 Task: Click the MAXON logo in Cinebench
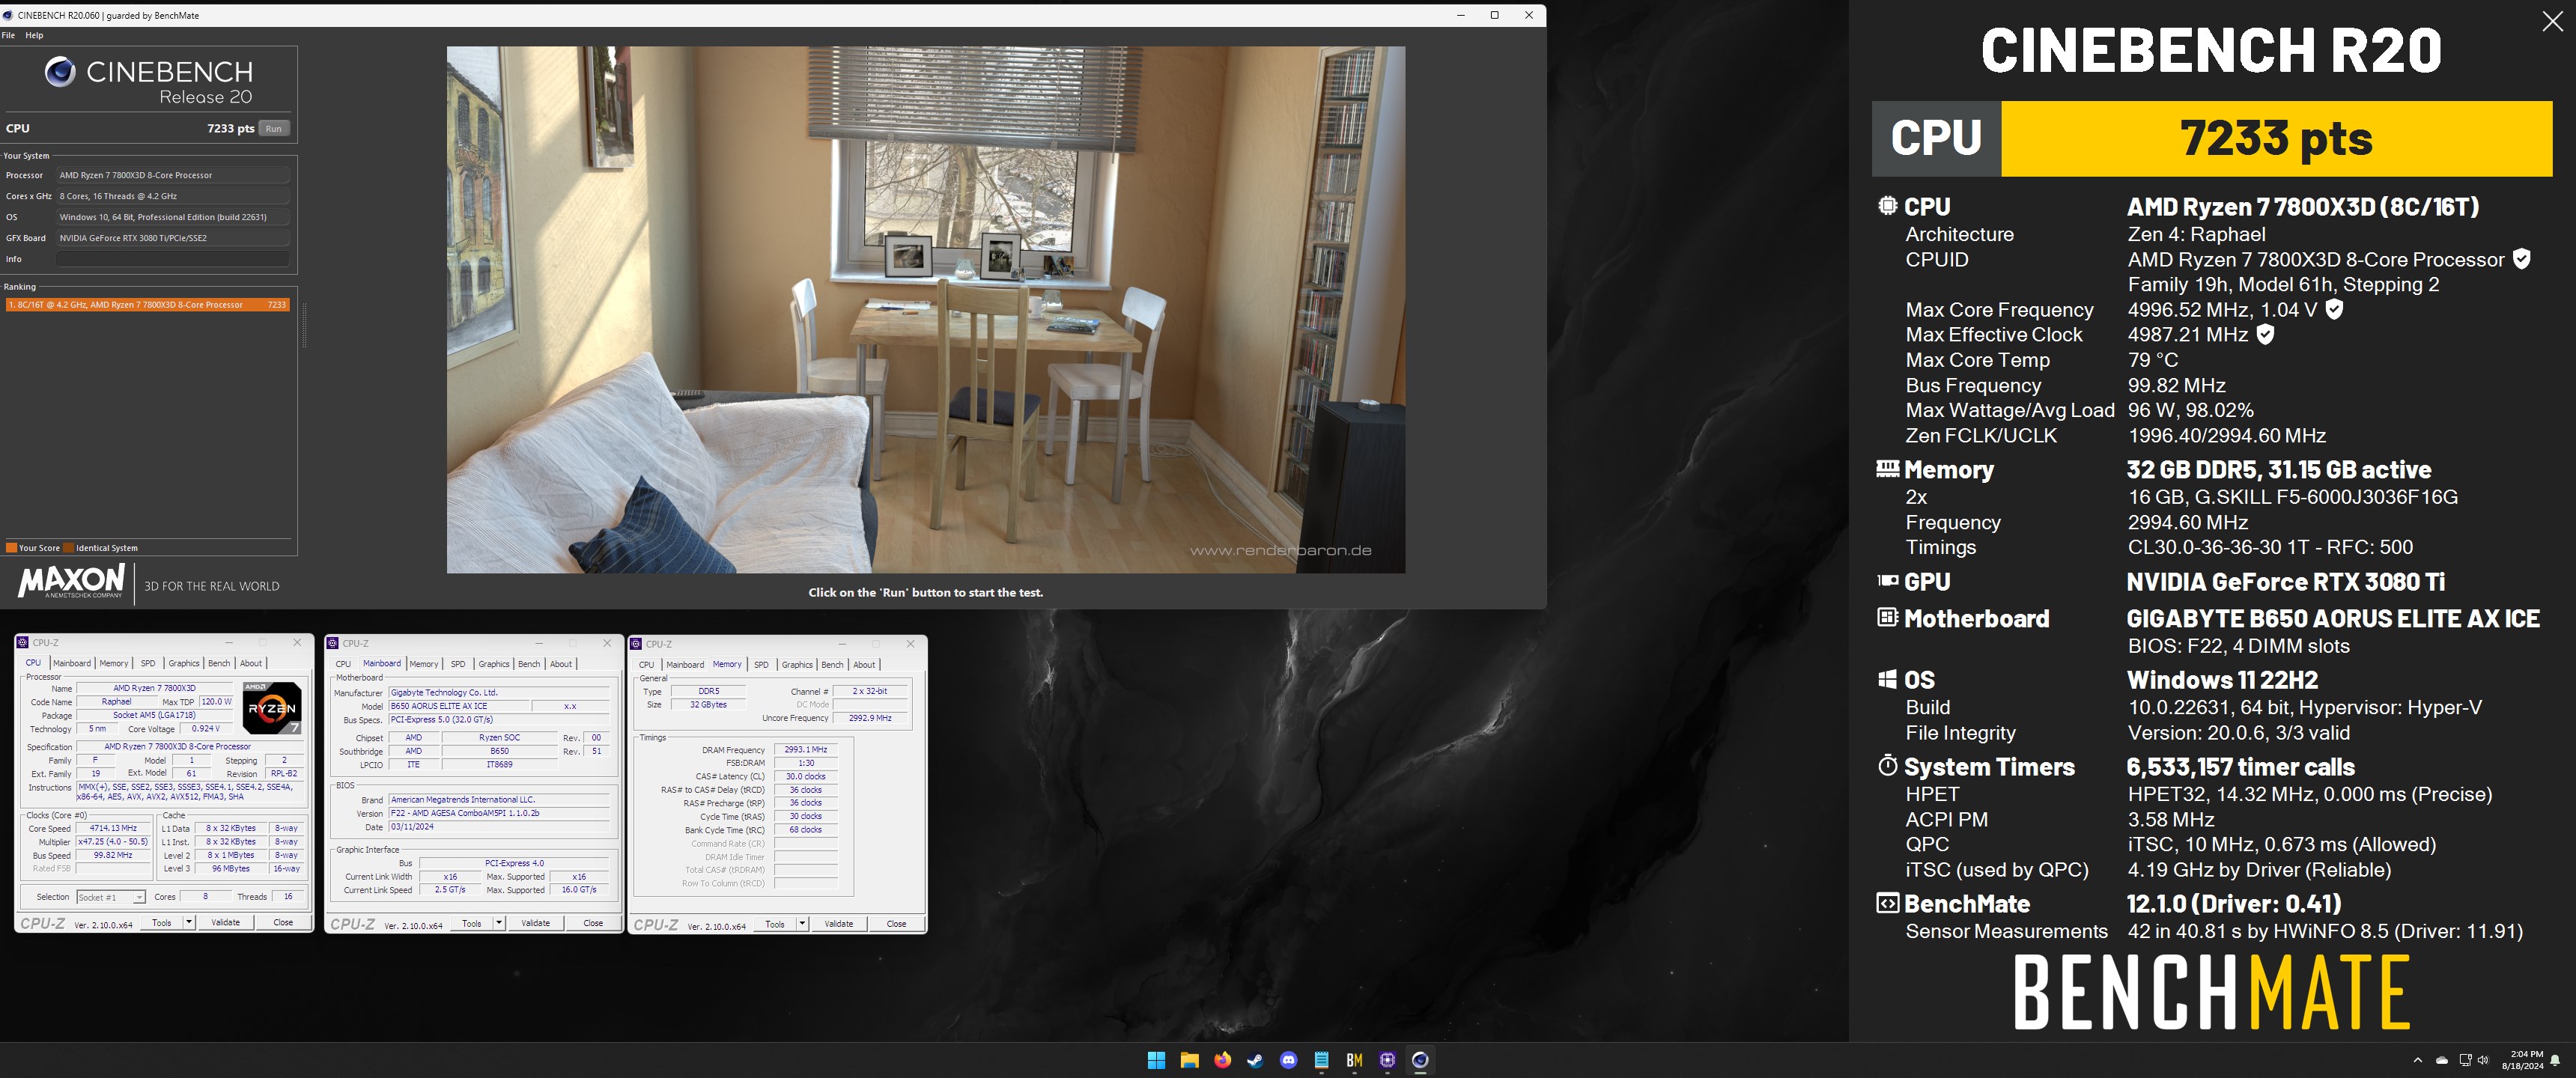[x=71, y=581]
